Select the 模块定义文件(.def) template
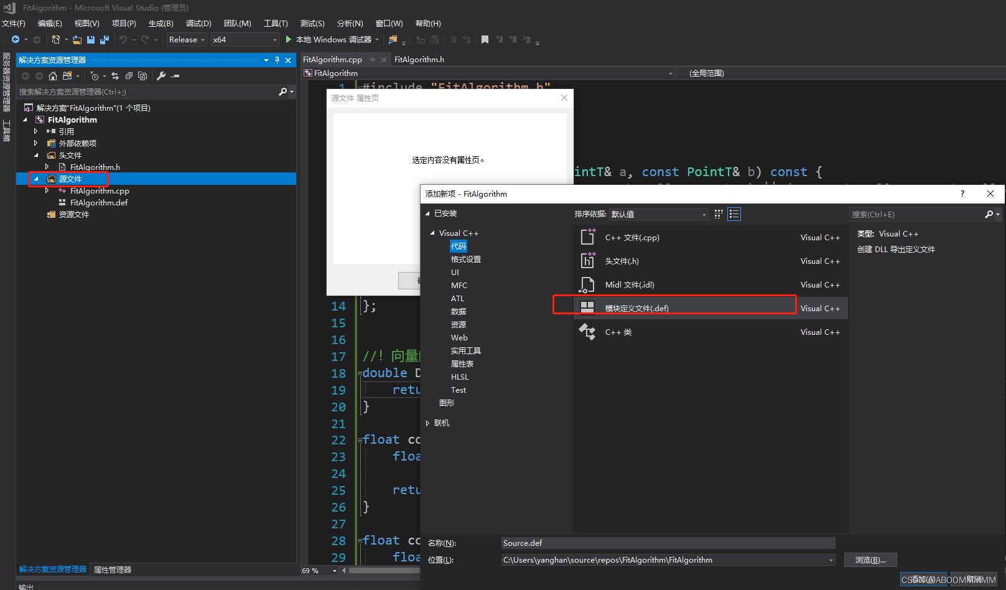This screenshot has width=1006, height=590. click(710, 308)
